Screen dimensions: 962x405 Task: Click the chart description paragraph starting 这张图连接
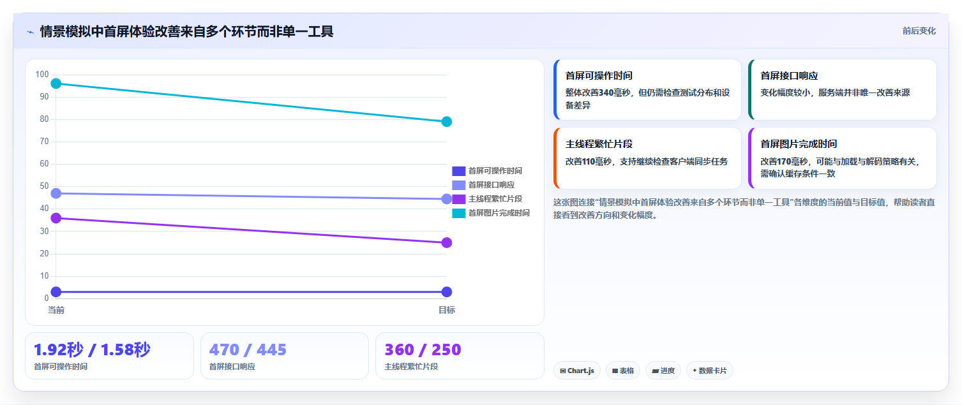(744, 209)
